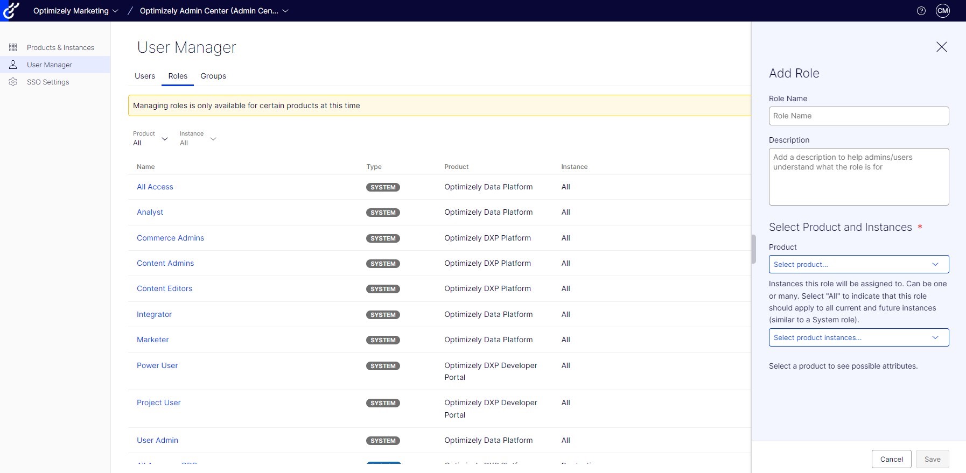This screenshot has height=473, width=966.
Task: Click the Type column header
Action: coord(374,167)
